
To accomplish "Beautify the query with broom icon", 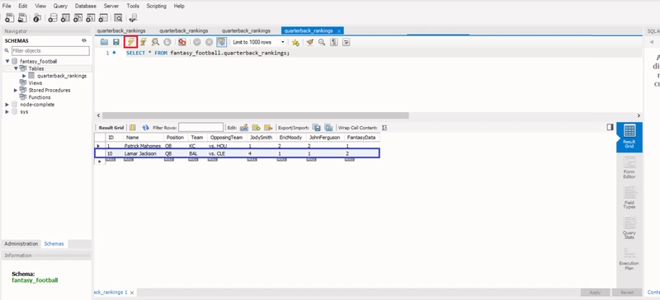I will click(310, 42).
